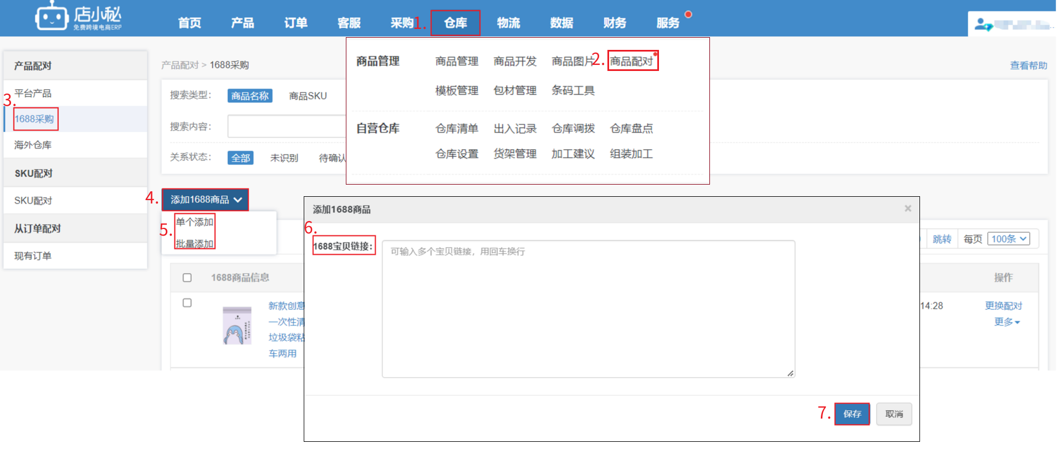1063x459 pixels.
Task: Click 产品配对 breadcrumb link
Action: [x=180, y=65]
